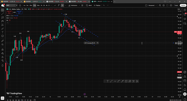Select the left sidebar Text tool
The width and height of the screenshot is (187, 101).
tap(2, 32)
